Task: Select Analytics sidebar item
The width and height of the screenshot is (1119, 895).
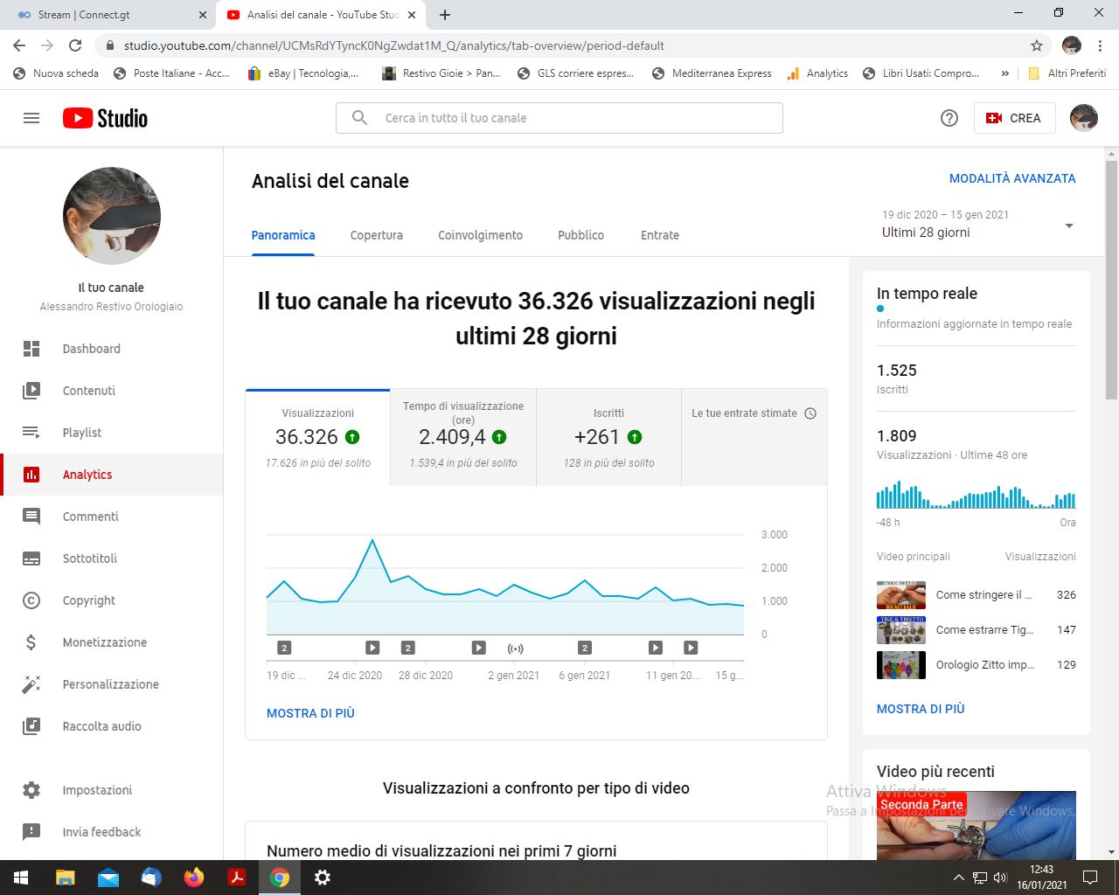Action: 112,475
